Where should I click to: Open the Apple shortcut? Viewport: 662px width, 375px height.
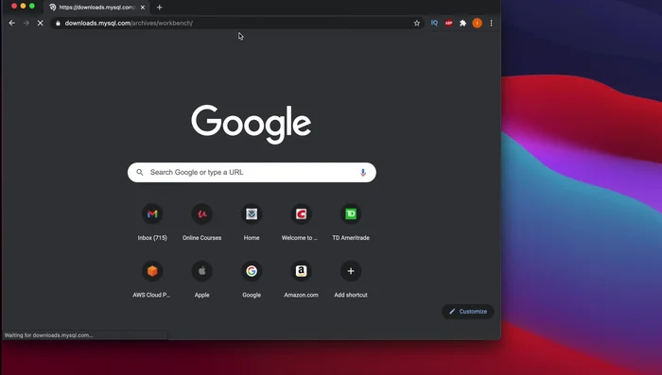click(x=201, y=271)
